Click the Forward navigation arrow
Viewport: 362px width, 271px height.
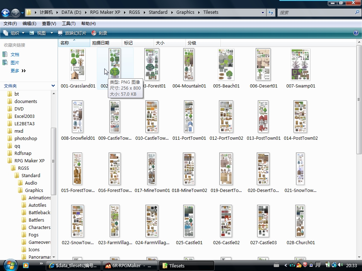[16, 13]
